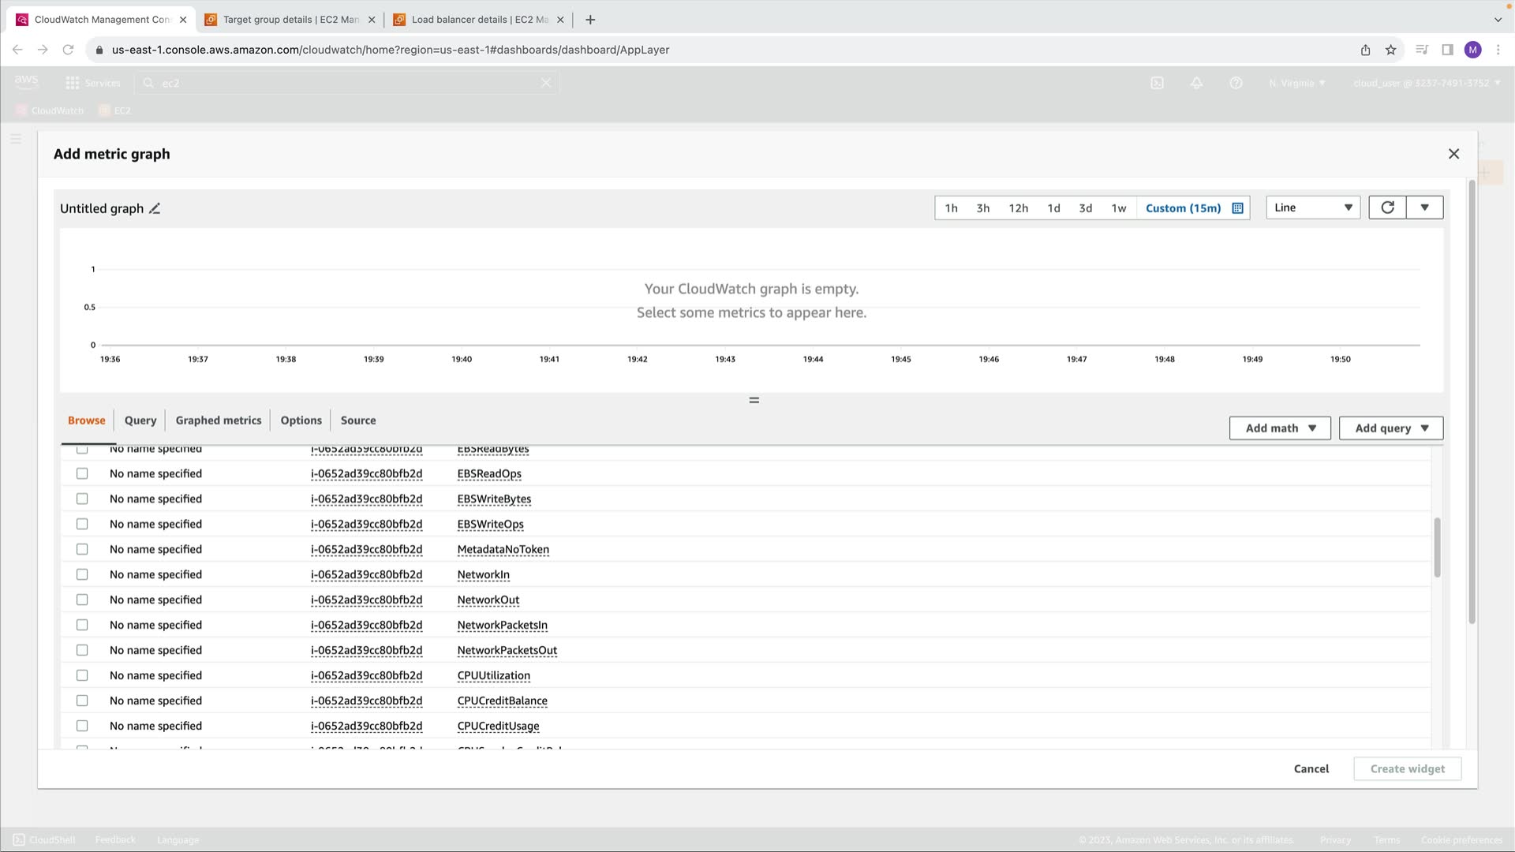Refresh the graph with the refresh icon
Screen dimensions: 1515x852
[x=1387, y=207]
